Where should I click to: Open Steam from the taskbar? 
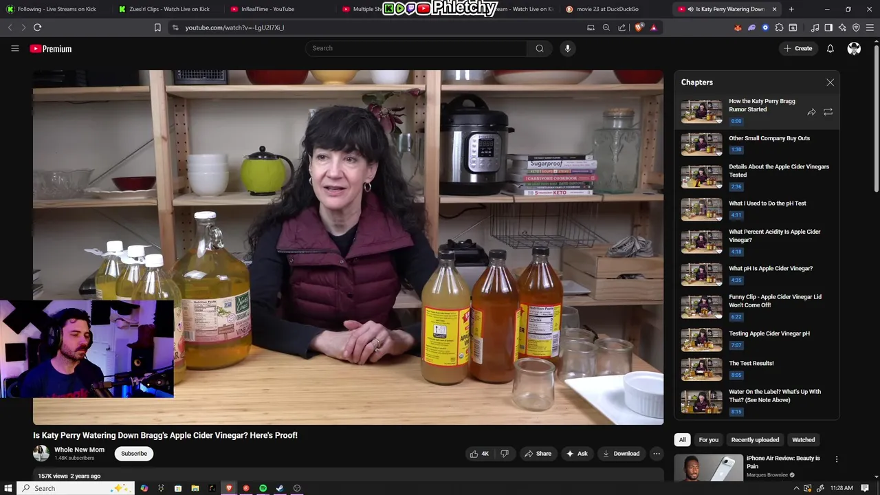click(x=280, y=488)
